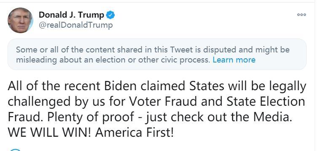The image size is (321, 151).
Task: Open the tweet's more options menu
Action: pos(302,15)
